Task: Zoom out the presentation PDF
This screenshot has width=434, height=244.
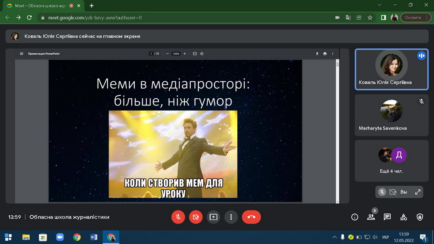Action: pos(167,54)
